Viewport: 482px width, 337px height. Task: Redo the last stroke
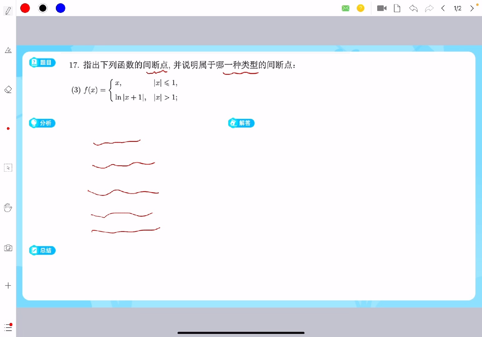(x=429, y=8)
